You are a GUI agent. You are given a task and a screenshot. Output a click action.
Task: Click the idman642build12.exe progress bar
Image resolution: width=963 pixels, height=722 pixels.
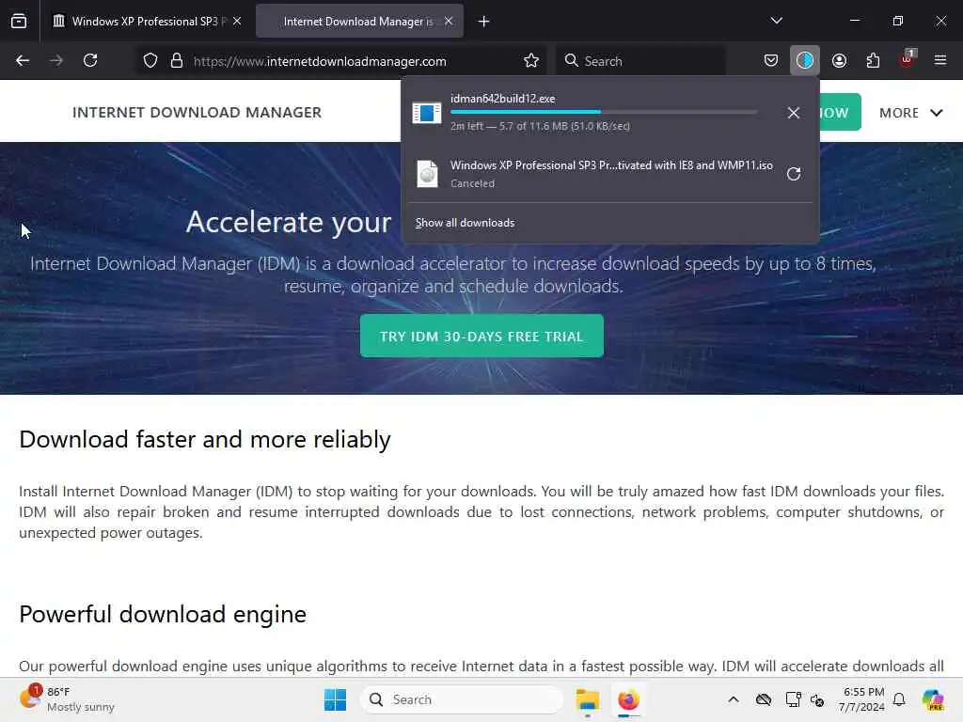point(604,112)
